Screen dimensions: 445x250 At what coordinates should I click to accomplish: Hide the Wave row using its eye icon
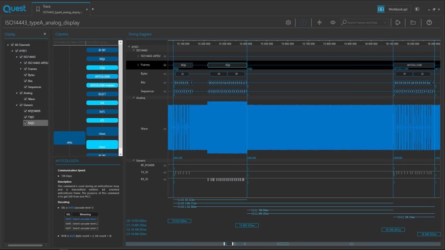pos(165,129)
